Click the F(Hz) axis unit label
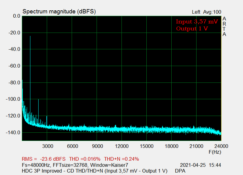 pyautogui.click(x=215, y=152)
